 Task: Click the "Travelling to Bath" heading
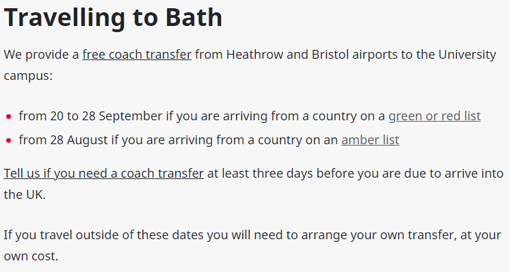[113, 17]
